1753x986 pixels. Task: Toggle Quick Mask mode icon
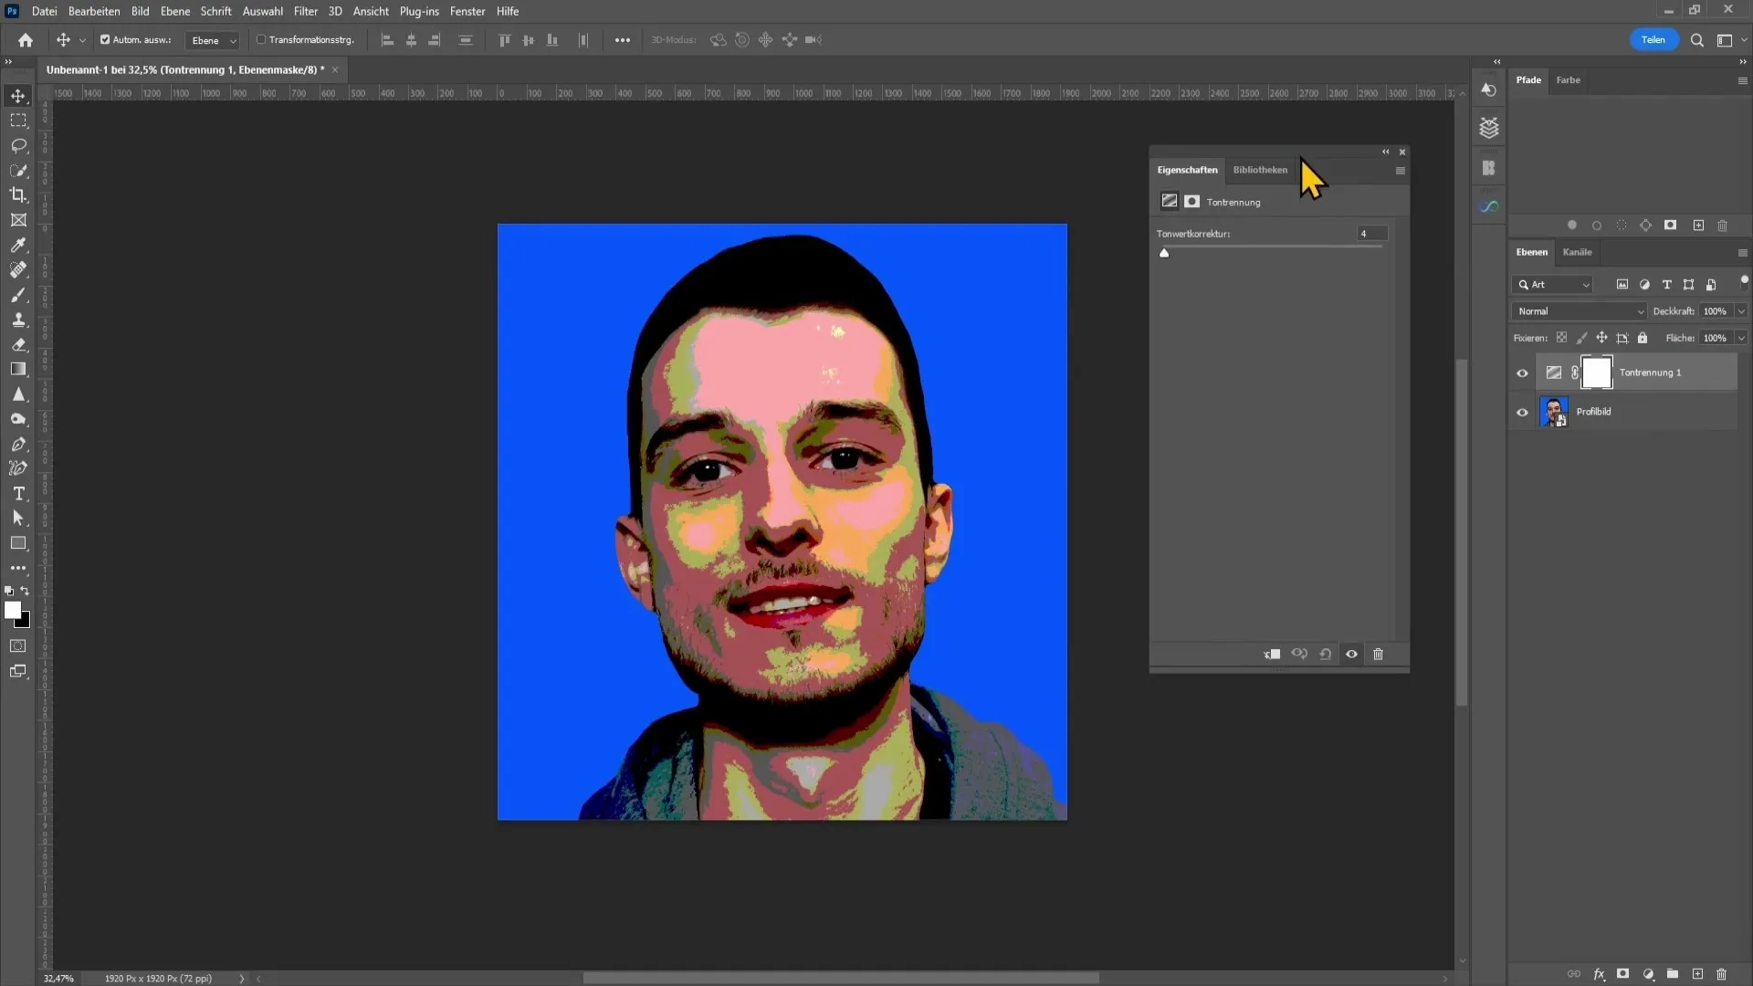click(18, 646)
